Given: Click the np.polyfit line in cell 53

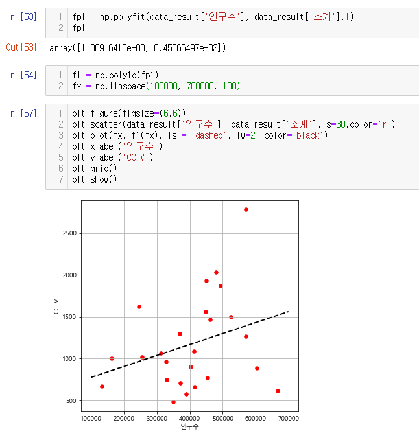Looking at the screenshot, I should tap(213, 16).
